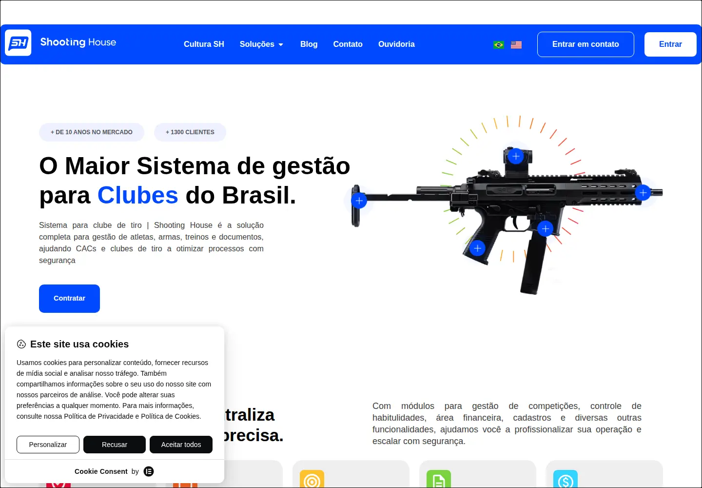The height and width of the screenshot is (488, 702).
Task: Click the '+ 1300 CLIENTES' badge
Action: pyautogui.click(x=190, y=132)
